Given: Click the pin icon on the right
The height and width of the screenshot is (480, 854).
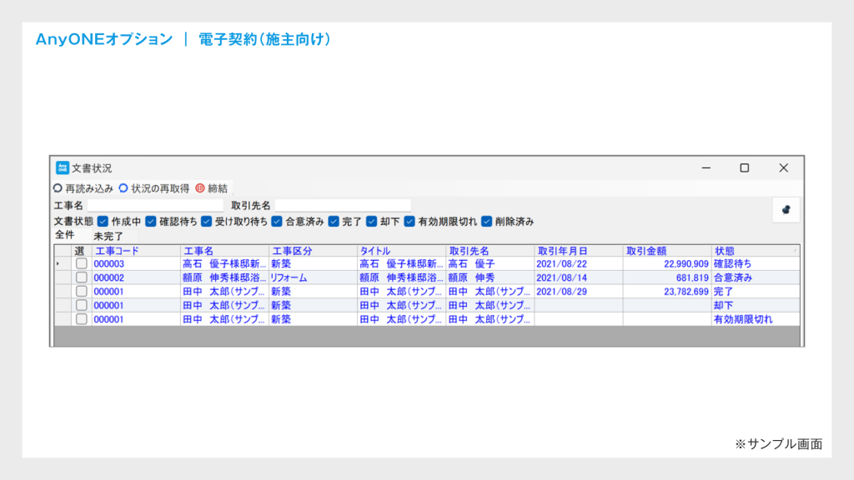Looking at the screenshot, I should tap(785, 208).
